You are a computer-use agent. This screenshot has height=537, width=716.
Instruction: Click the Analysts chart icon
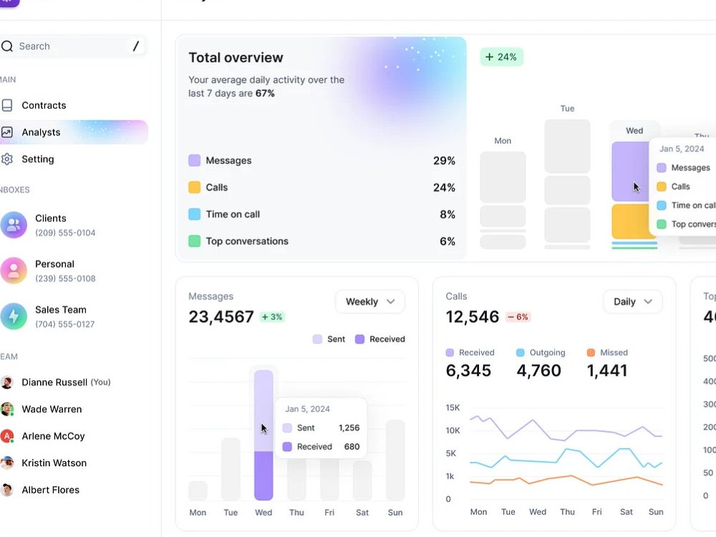(7, 132)
